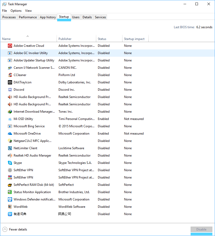Click the DAXTrayIcon Dolby icon
The width and height of the screenshot is (215, 236).
click(x=10, y=82)
